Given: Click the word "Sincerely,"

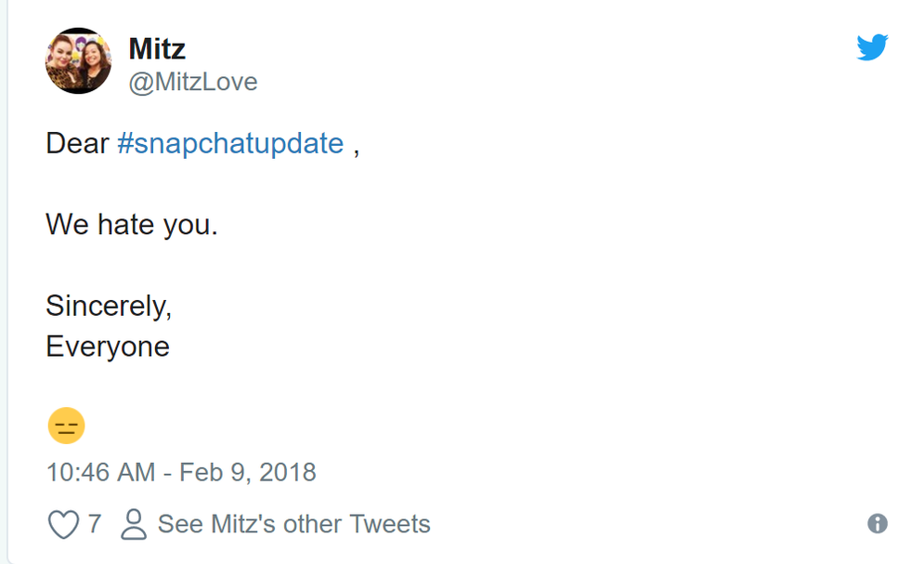Looking at the screenshot, I should [x=109, y=306].
